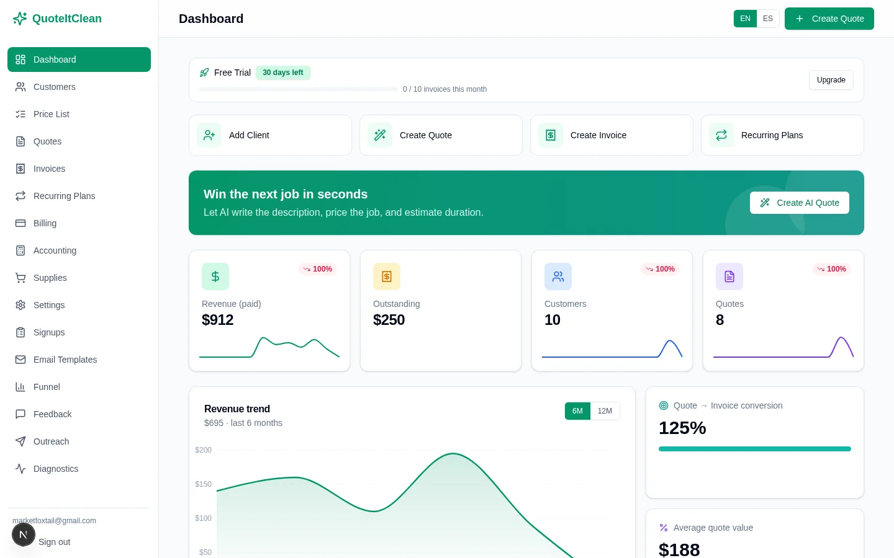Click the Supplies shopping cart icon
Viewport: 894px width, 558px height.
point(20,278)
